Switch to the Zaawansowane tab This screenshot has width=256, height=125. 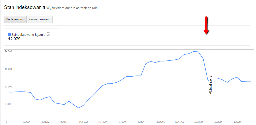point(40,19)
